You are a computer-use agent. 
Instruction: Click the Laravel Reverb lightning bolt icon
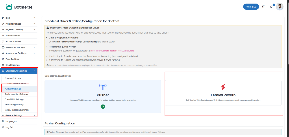(223, 87)
